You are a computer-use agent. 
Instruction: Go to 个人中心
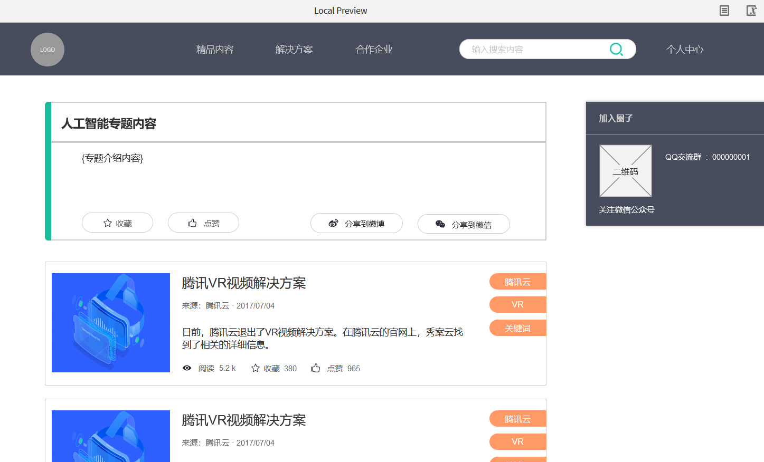[685, 50]
